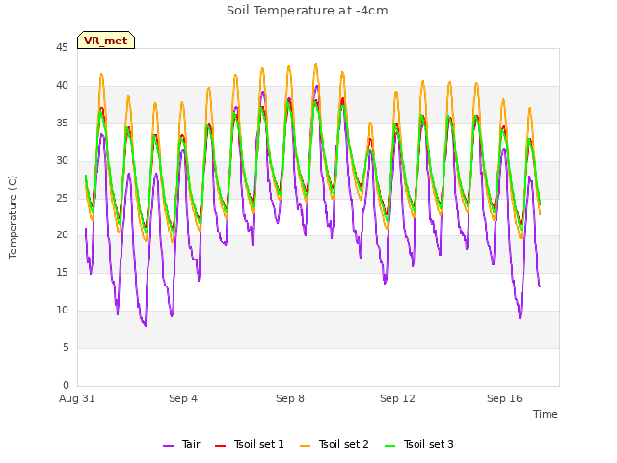Click the Temperature (C) axis title
Viewport: 617px width, 463px height.
[13, 217]
